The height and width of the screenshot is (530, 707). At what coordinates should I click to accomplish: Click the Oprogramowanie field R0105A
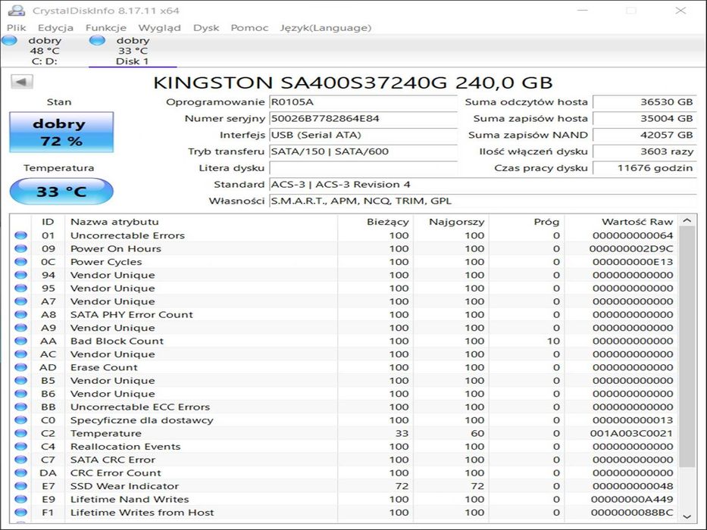[364, 102]
